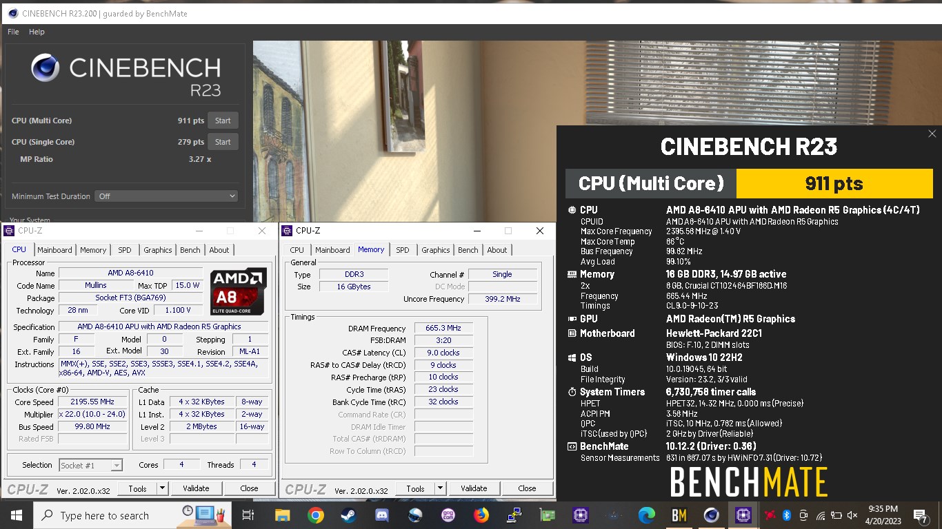Start the CPU (Multi Core) test

click(223, 121)
